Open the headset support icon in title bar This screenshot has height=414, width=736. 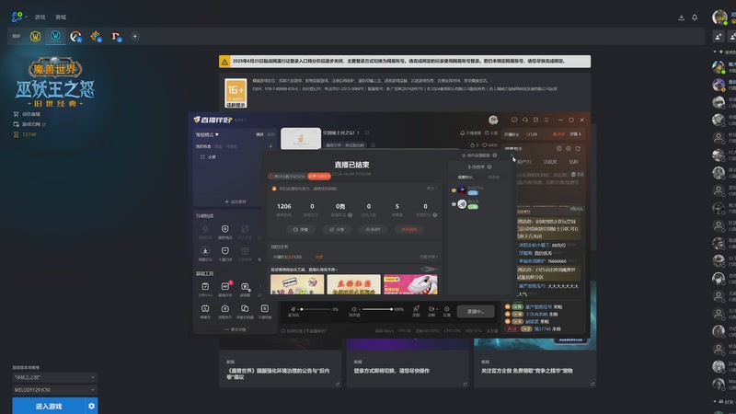pyautogui.click(x=524, y=121)
